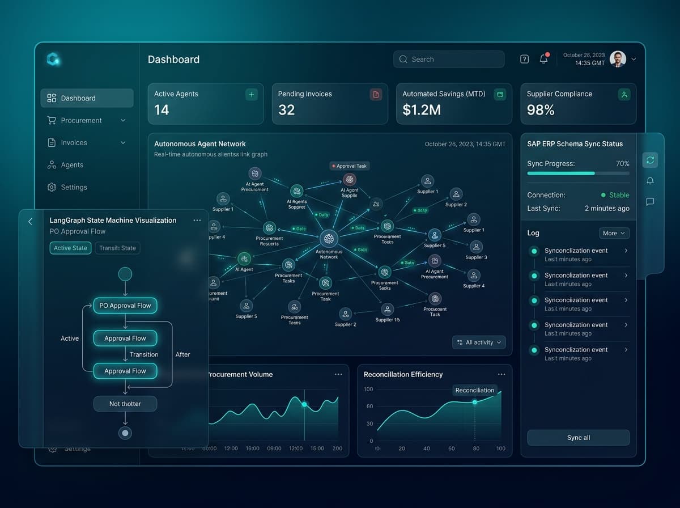
Task: Click the Supplier S node
Action: click(x=435, y=235)
